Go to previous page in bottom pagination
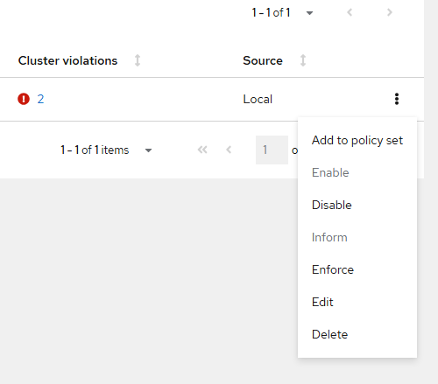 pos(229,150)
